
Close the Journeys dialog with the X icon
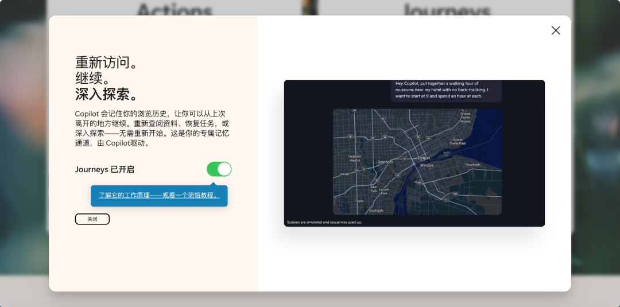click(556, 30)
